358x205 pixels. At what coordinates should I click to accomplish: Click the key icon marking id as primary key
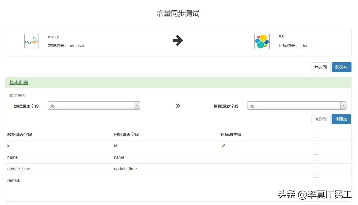pos(223,146)
